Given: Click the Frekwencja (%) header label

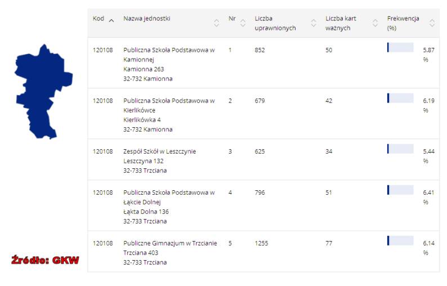Looking at the screenshot, I should 403,23.
